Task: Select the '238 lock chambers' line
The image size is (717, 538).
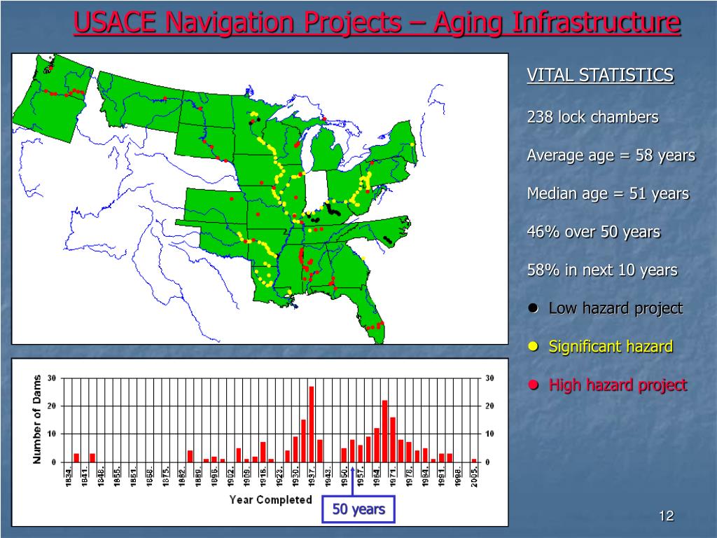Action: tap(592, 117)
